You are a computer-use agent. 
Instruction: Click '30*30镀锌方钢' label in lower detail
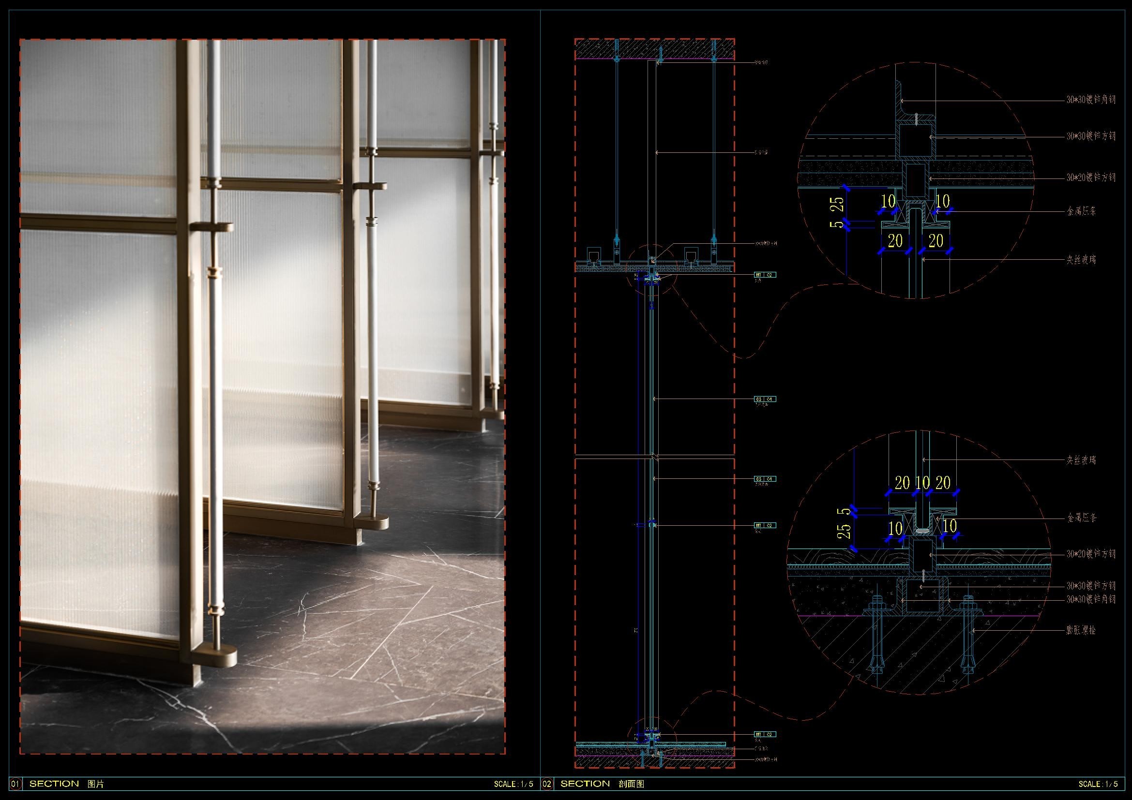pos(1090,586)
